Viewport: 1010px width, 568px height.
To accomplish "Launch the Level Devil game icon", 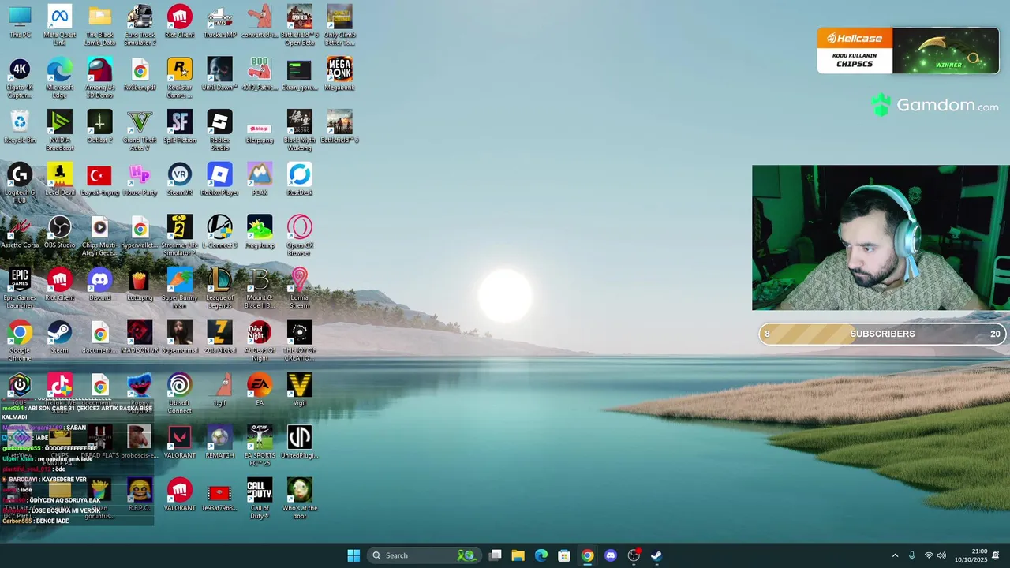I will point(60,179).
